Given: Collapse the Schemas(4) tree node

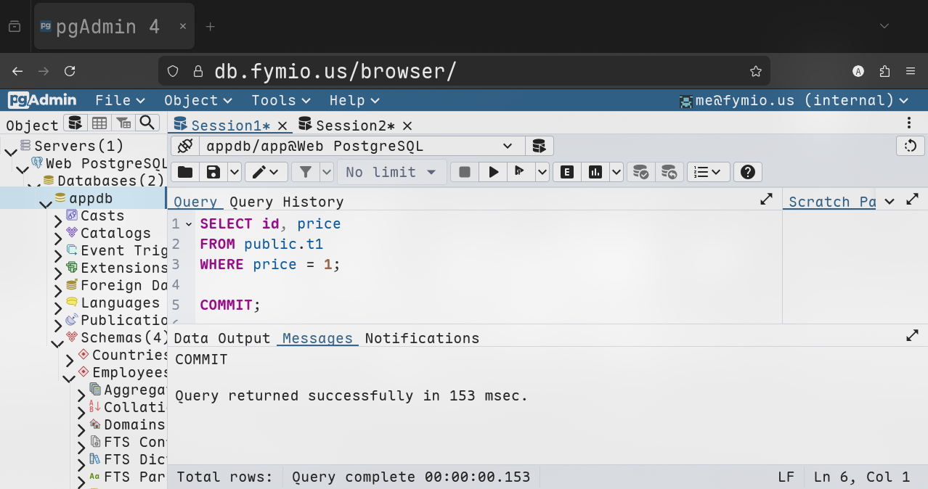Looking at the screenshot, I should [x=56, y=340].
